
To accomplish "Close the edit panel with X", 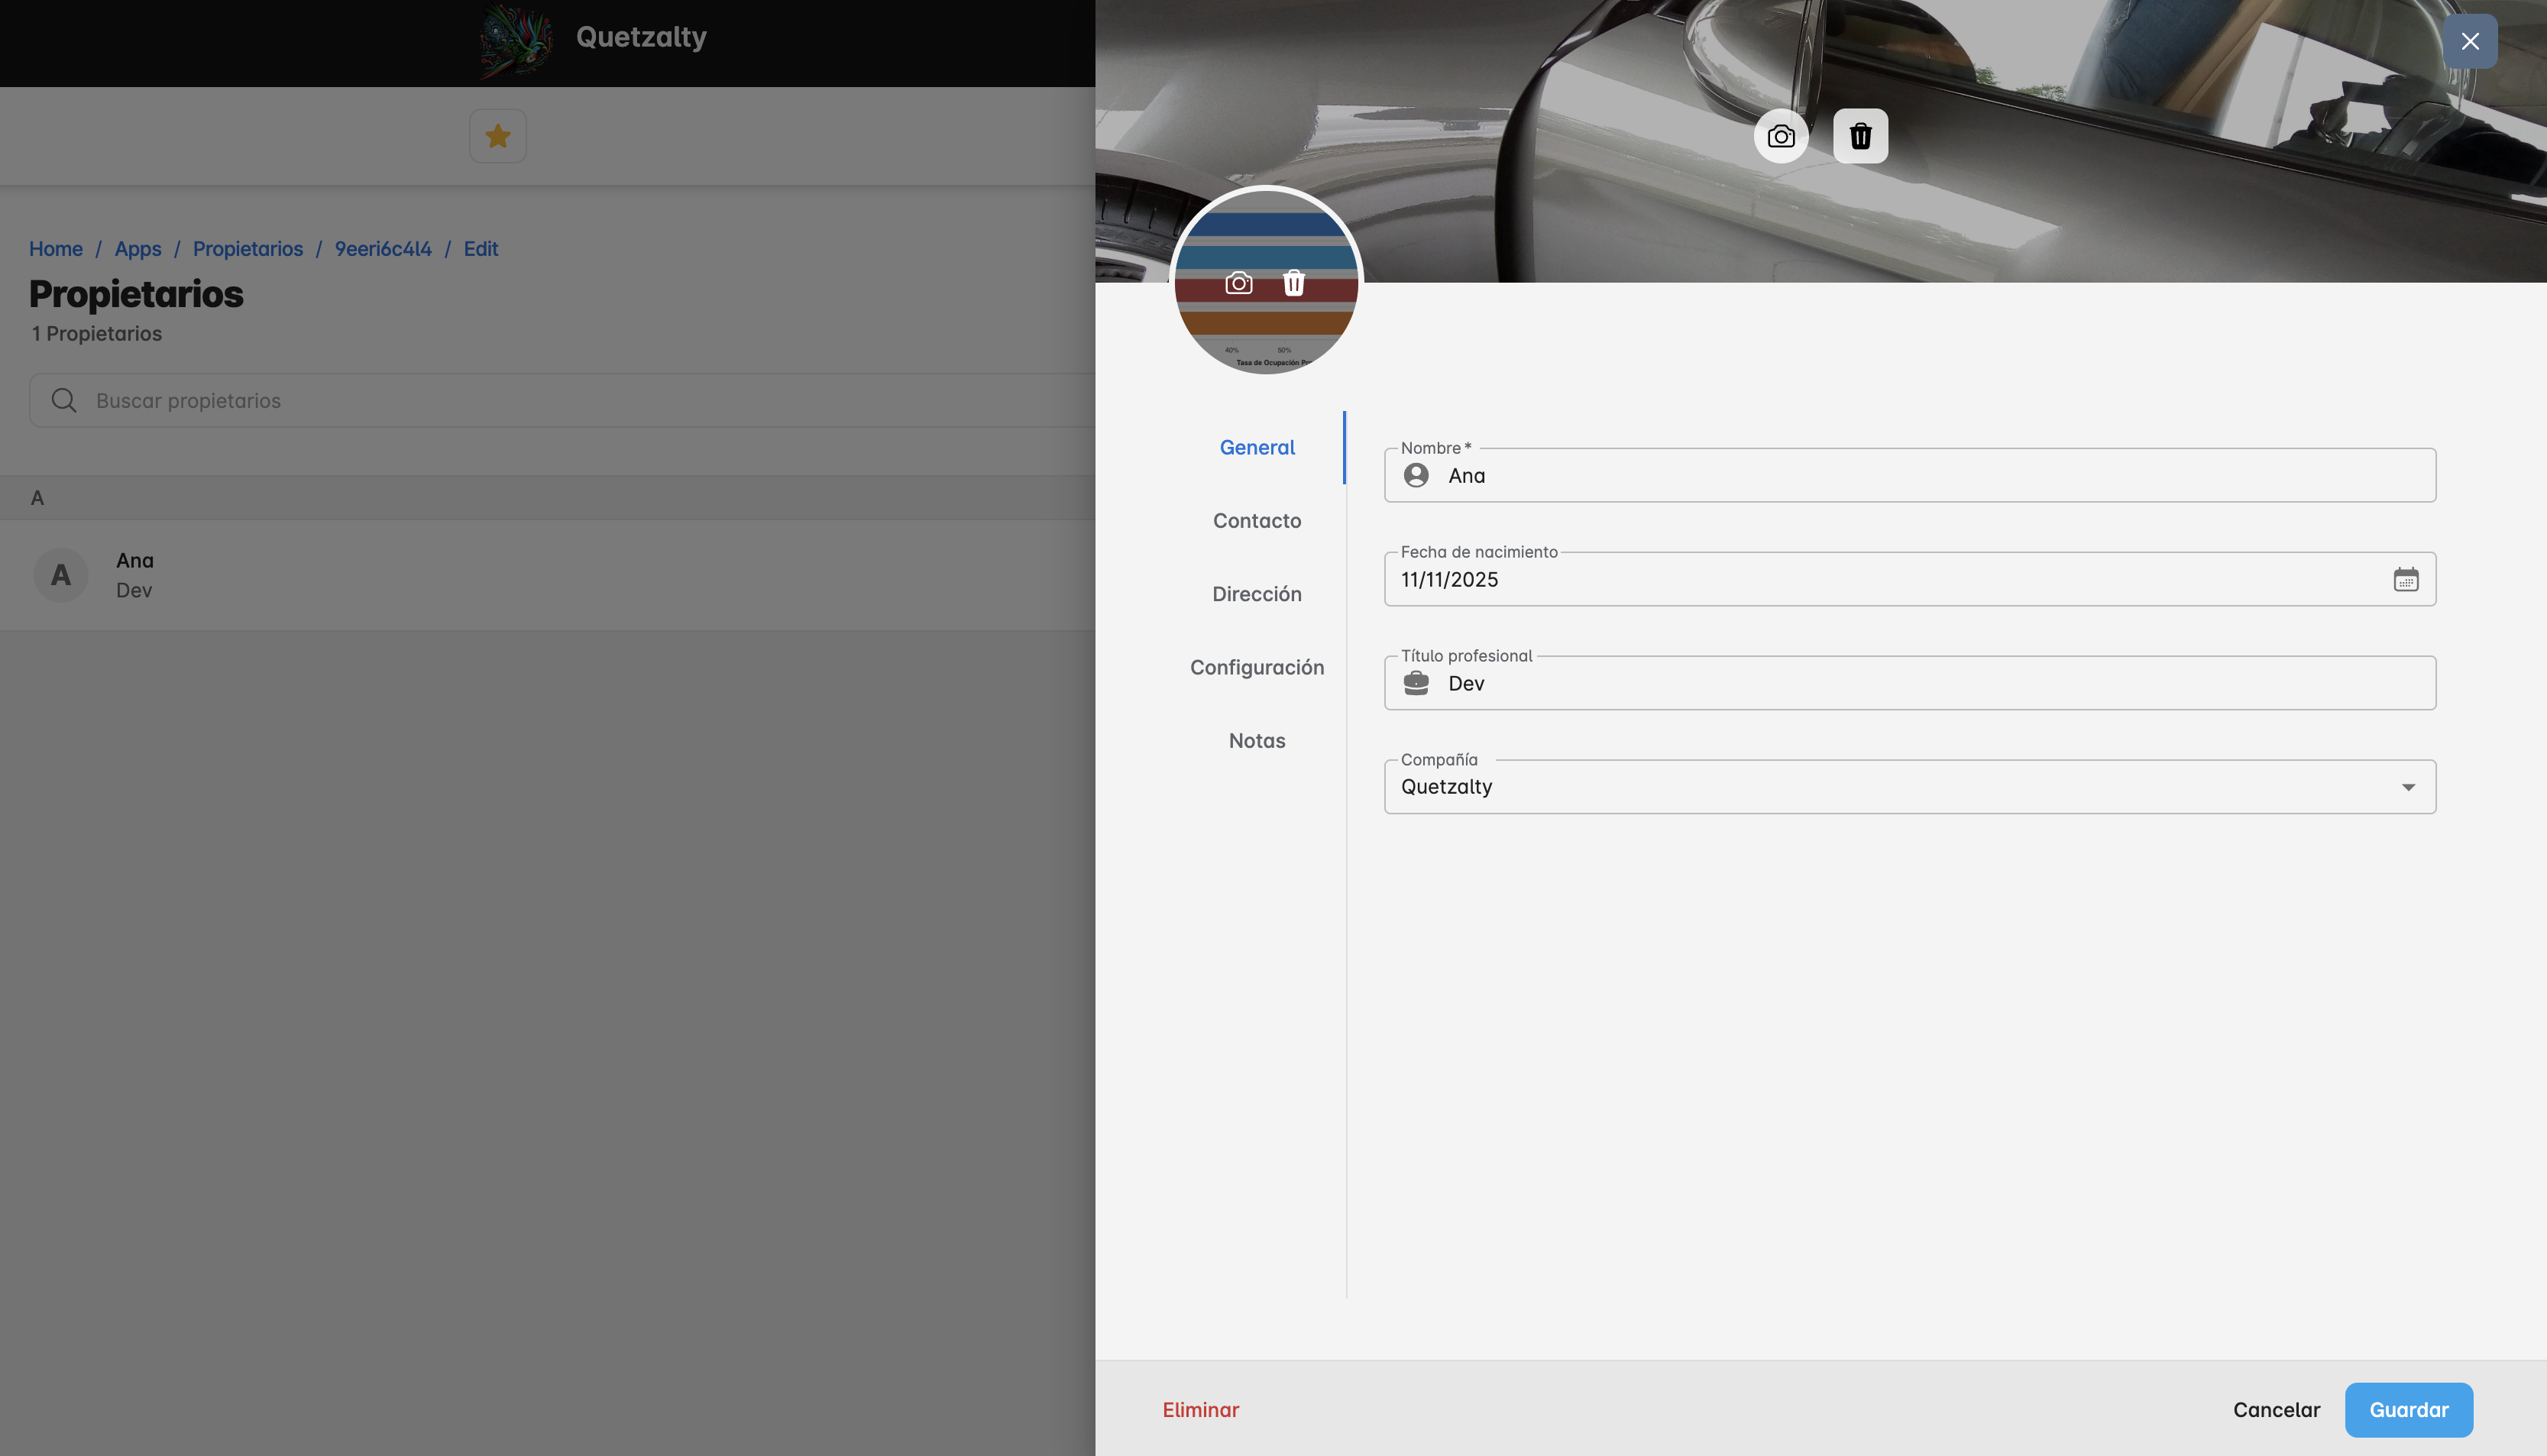I will [2469, 41].
